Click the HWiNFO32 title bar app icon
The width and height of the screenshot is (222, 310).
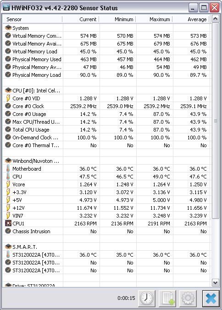6,8
